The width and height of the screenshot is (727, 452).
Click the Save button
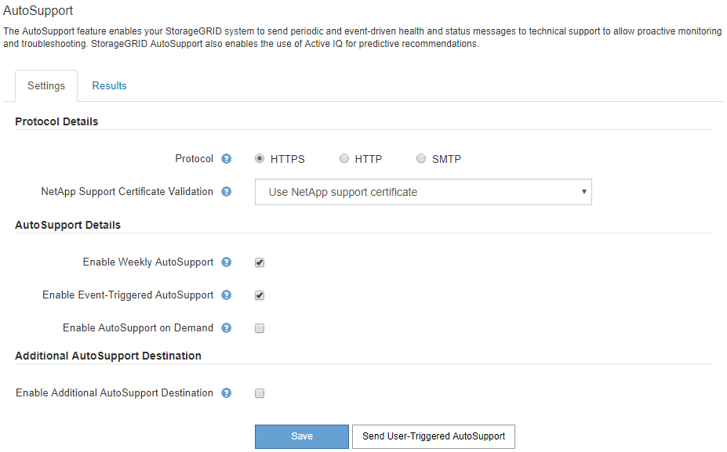coord(301,436)
